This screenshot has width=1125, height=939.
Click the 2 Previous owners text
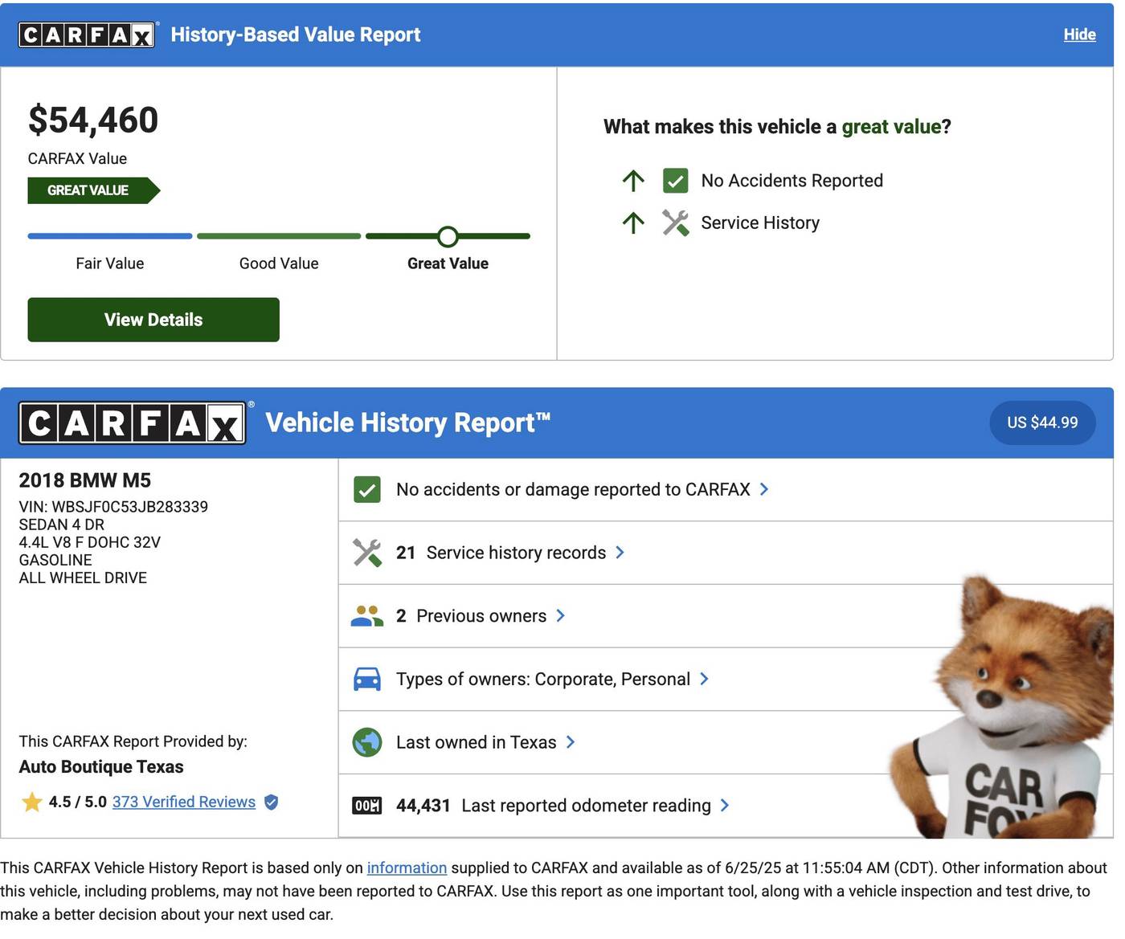471,616
